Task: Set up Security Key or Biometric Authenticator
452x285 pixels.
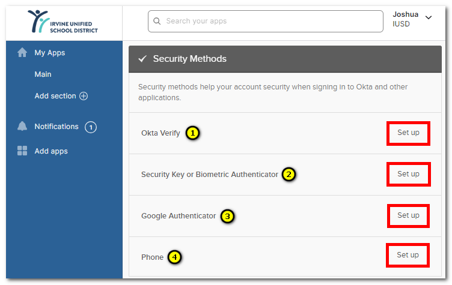Action: pos(408,174)
